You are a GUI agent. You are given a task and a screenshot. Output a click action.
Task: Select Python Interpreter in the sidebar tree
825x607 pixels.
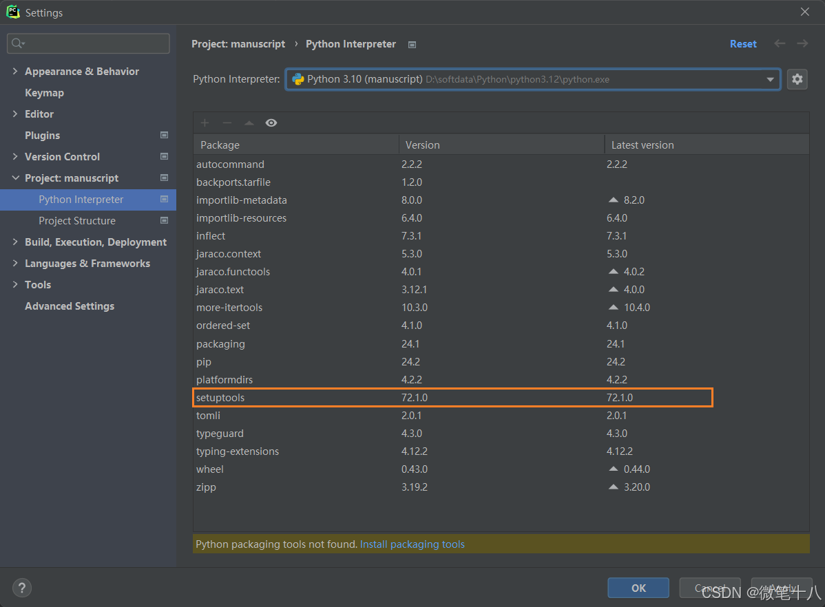88,200
